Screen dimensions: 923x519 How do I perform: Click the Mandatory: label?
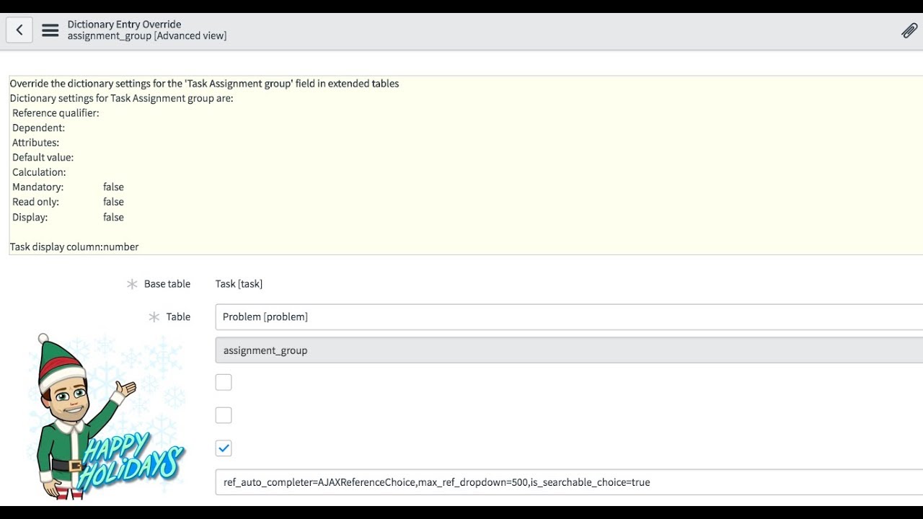point(37,187)
